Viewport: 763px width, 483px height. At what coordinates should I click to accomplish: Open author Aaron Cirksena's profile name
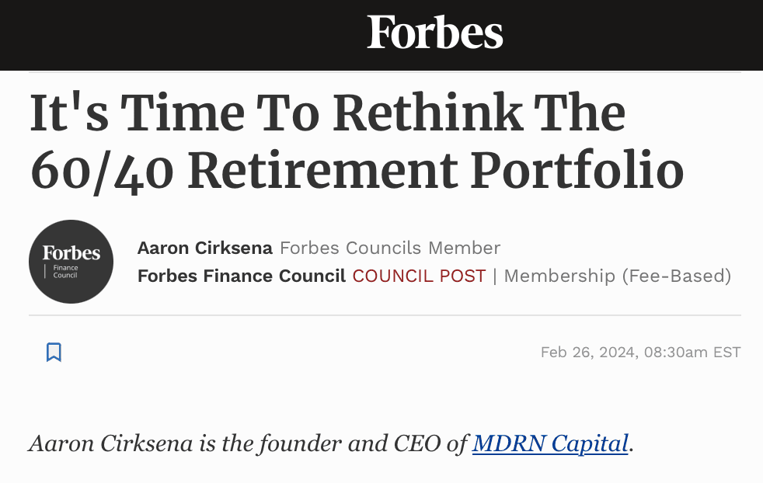204,248
